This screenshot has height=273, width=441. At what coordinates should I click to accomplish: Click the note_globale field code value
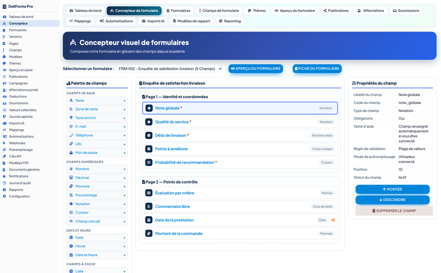[410, 103]
